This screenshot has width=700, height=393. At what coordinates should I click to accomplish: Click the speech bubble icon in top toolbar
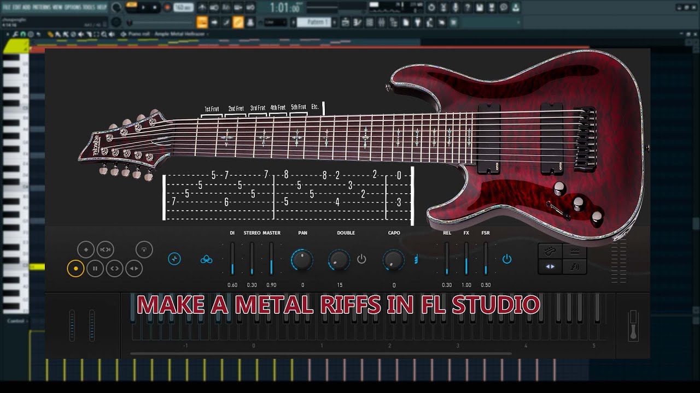[504, 8]
